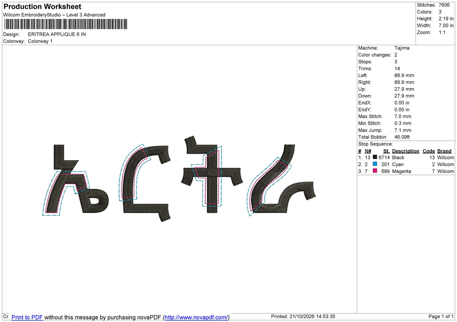Image resolution: width=457 pixels, height=322 pixels.
Task: Select the Width value 7.00 in
Action: click(x=446, y=25)
